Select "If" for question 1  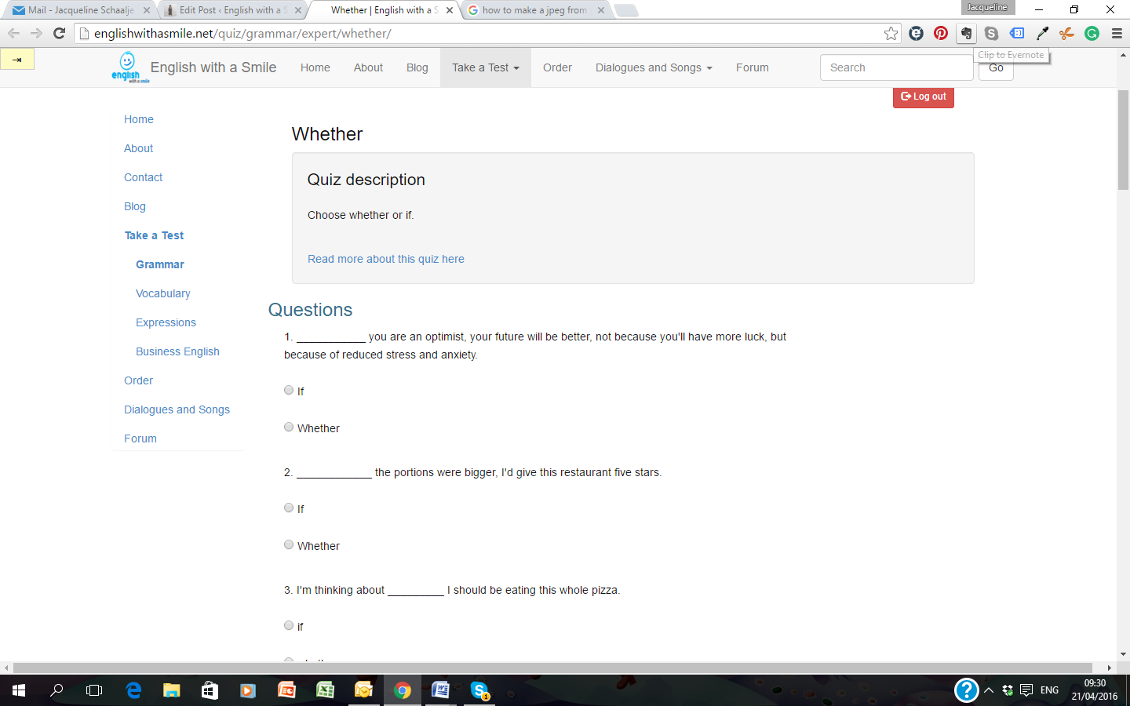point(289,390)
